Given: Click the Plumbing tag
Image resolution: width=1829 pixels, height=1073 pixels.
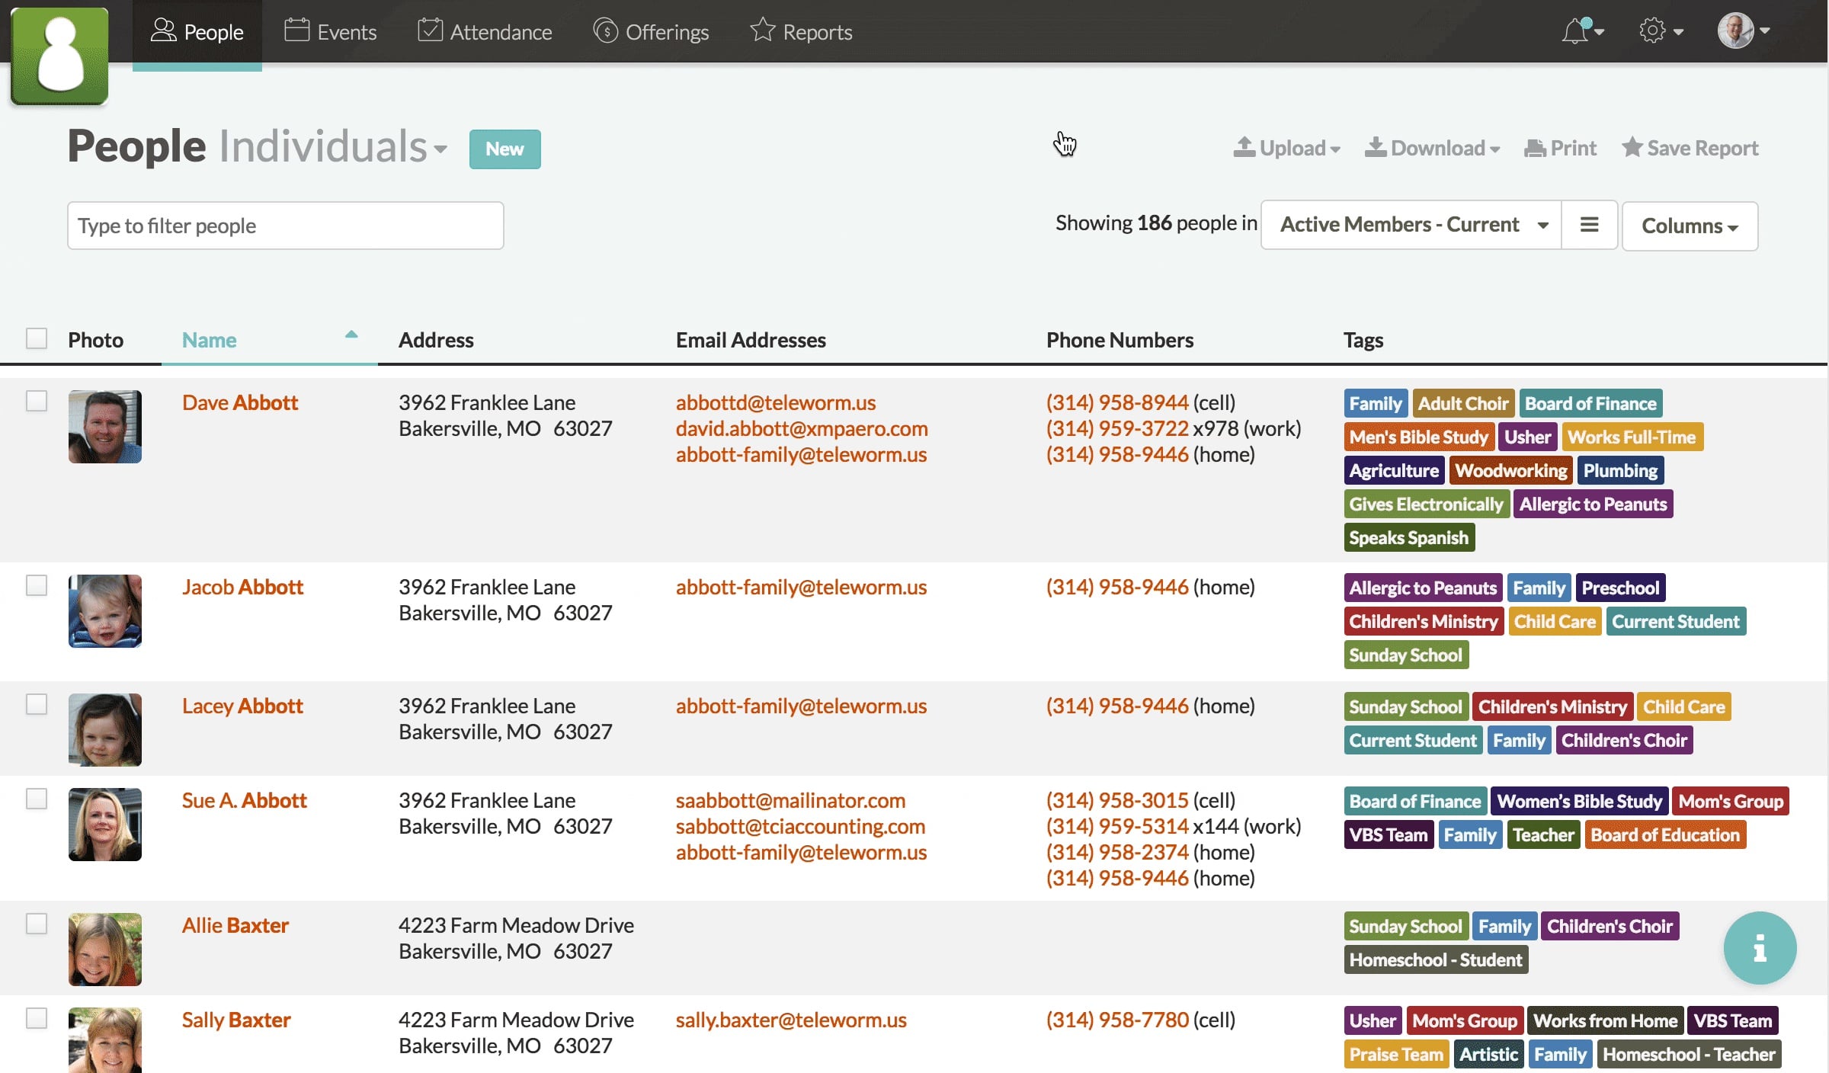Looking at the screenshot, I should click(x=1620, y=470).
